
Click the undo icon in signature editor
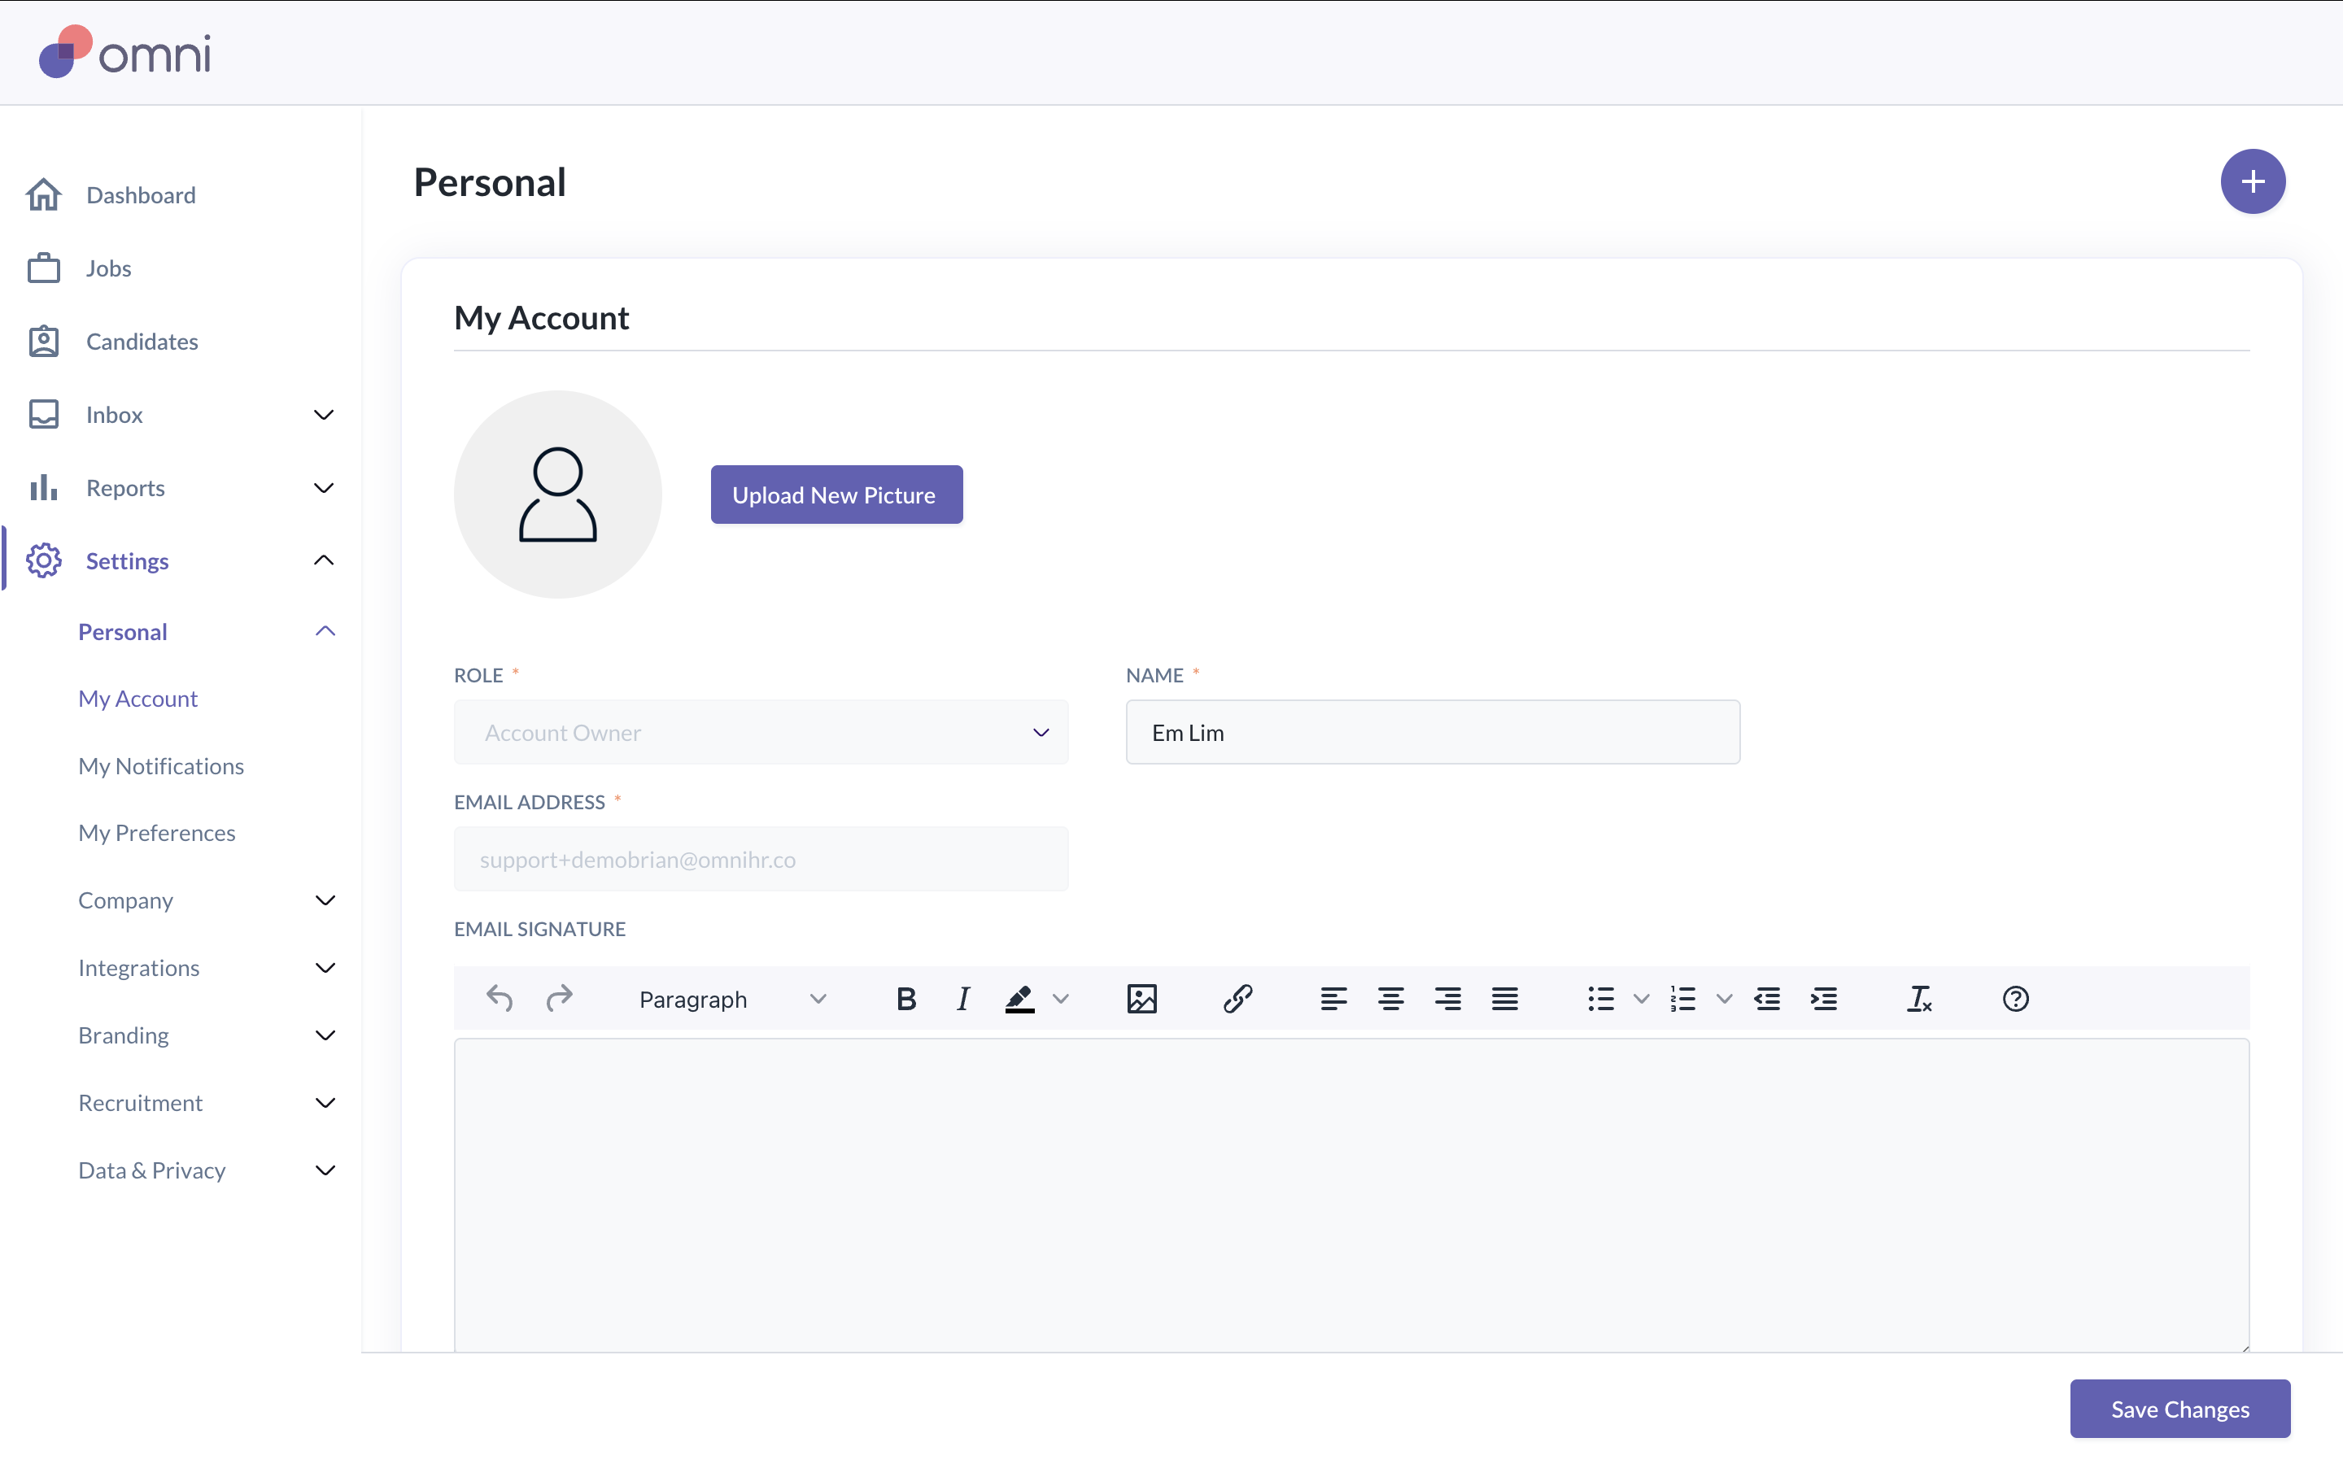(x=500, y=998)
